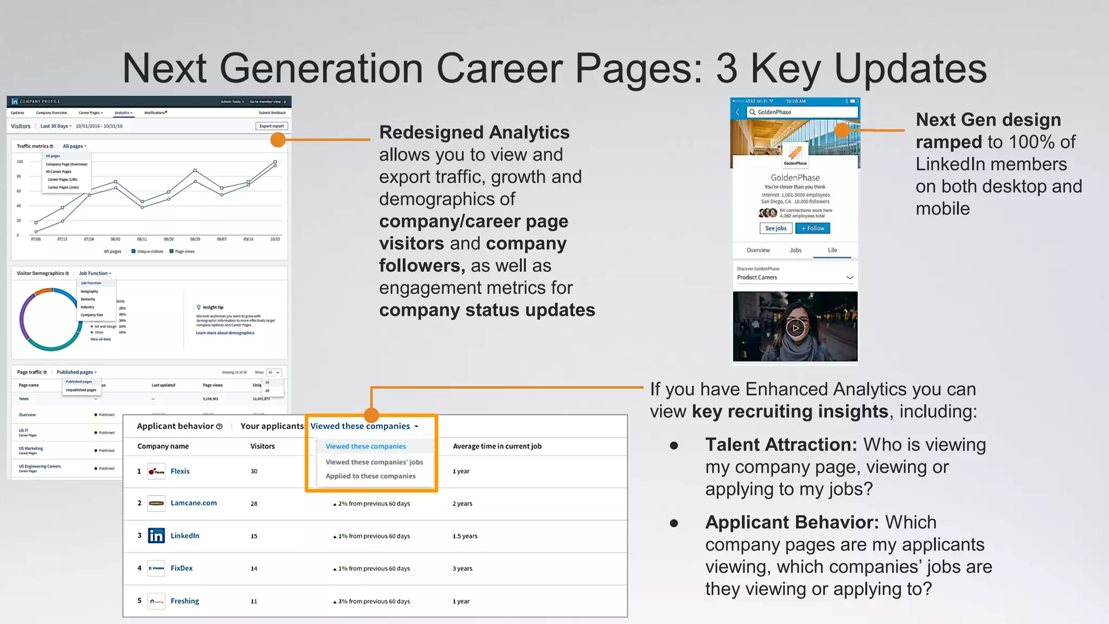Open Analytics dropdown tab
Image resolution: width=1109 pixels, height=624 pixels.
(x=123, y=113)
